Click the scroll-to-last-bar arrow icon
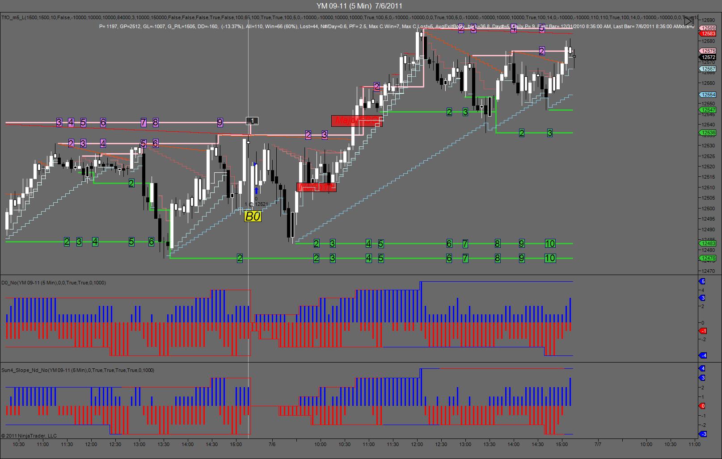722x459 pixels. pyautogui.click(x=688, y=21)
